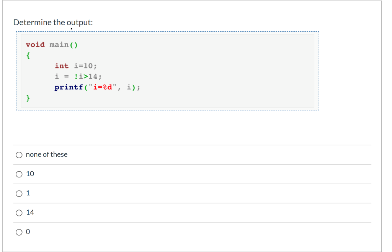Click the answer label "1"

pyautogui.click(x=28, y=193)
